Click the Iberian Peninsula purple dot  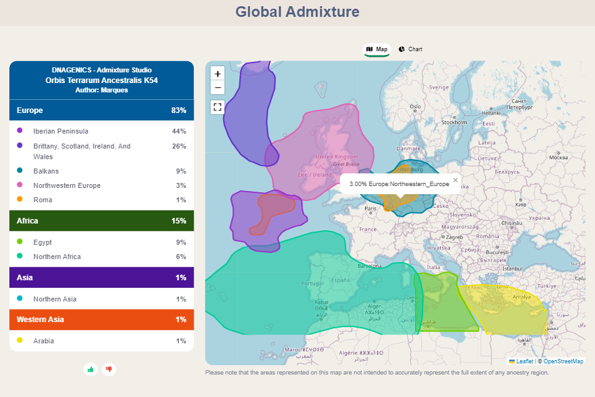20,130
